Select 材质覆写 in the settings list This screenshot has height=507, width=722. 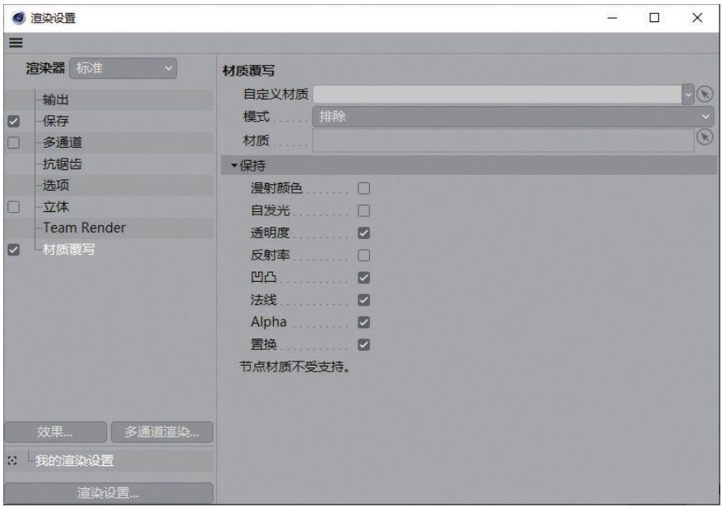pos(68,250)
